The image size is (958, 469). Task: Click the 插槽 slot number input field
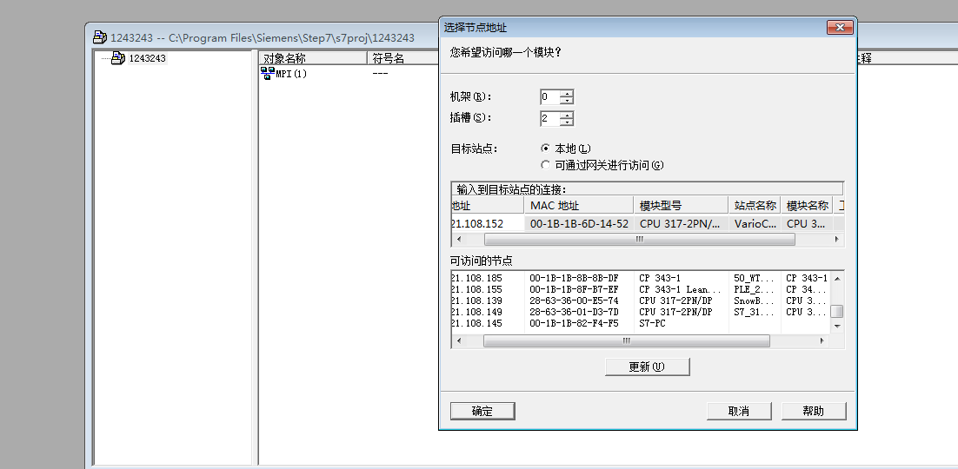pyautogui.click(x=550, y=118)
